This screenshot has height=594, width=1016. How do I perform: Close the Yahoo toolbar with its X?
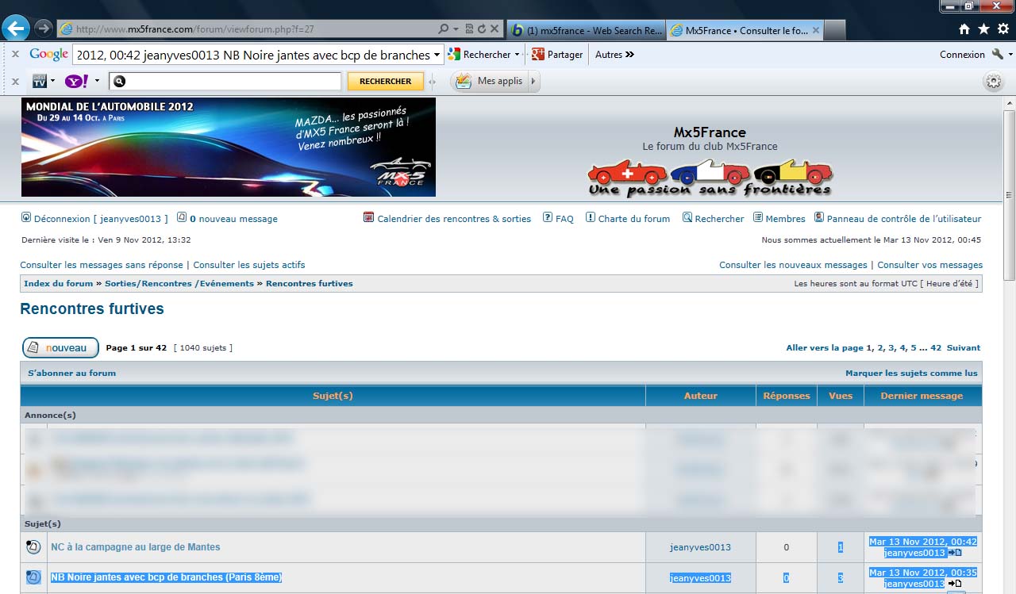15,81
